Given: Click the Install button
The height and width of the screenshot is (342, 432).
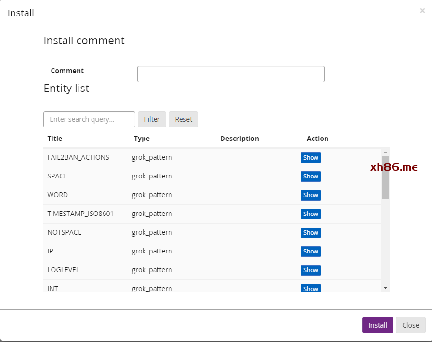Looking at the screenshot, I should [x=378, y=325].
